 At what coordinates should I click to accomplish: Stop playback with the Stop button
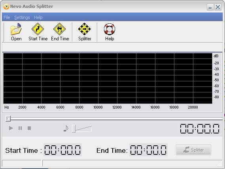tap(29, 128)
